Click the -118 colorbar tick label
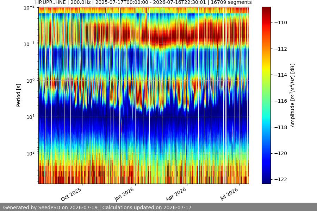 tap(281, 127)
